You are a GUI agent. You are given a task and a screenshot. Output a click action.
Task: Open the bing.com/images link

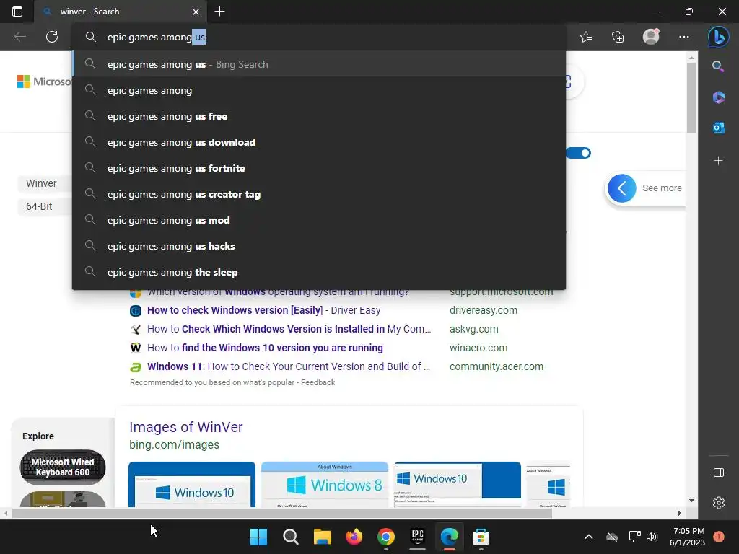[x=174, y=444]
